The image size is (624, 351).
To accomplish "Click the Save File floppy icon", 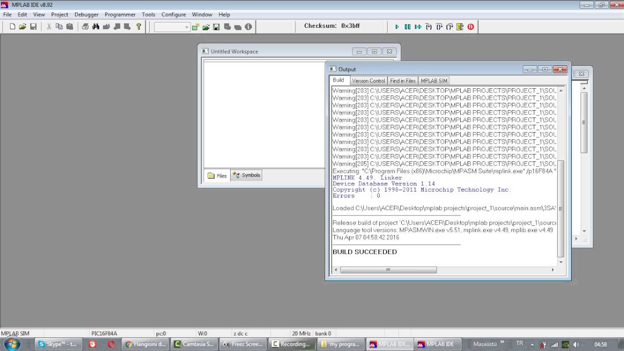I will (33, 27).
